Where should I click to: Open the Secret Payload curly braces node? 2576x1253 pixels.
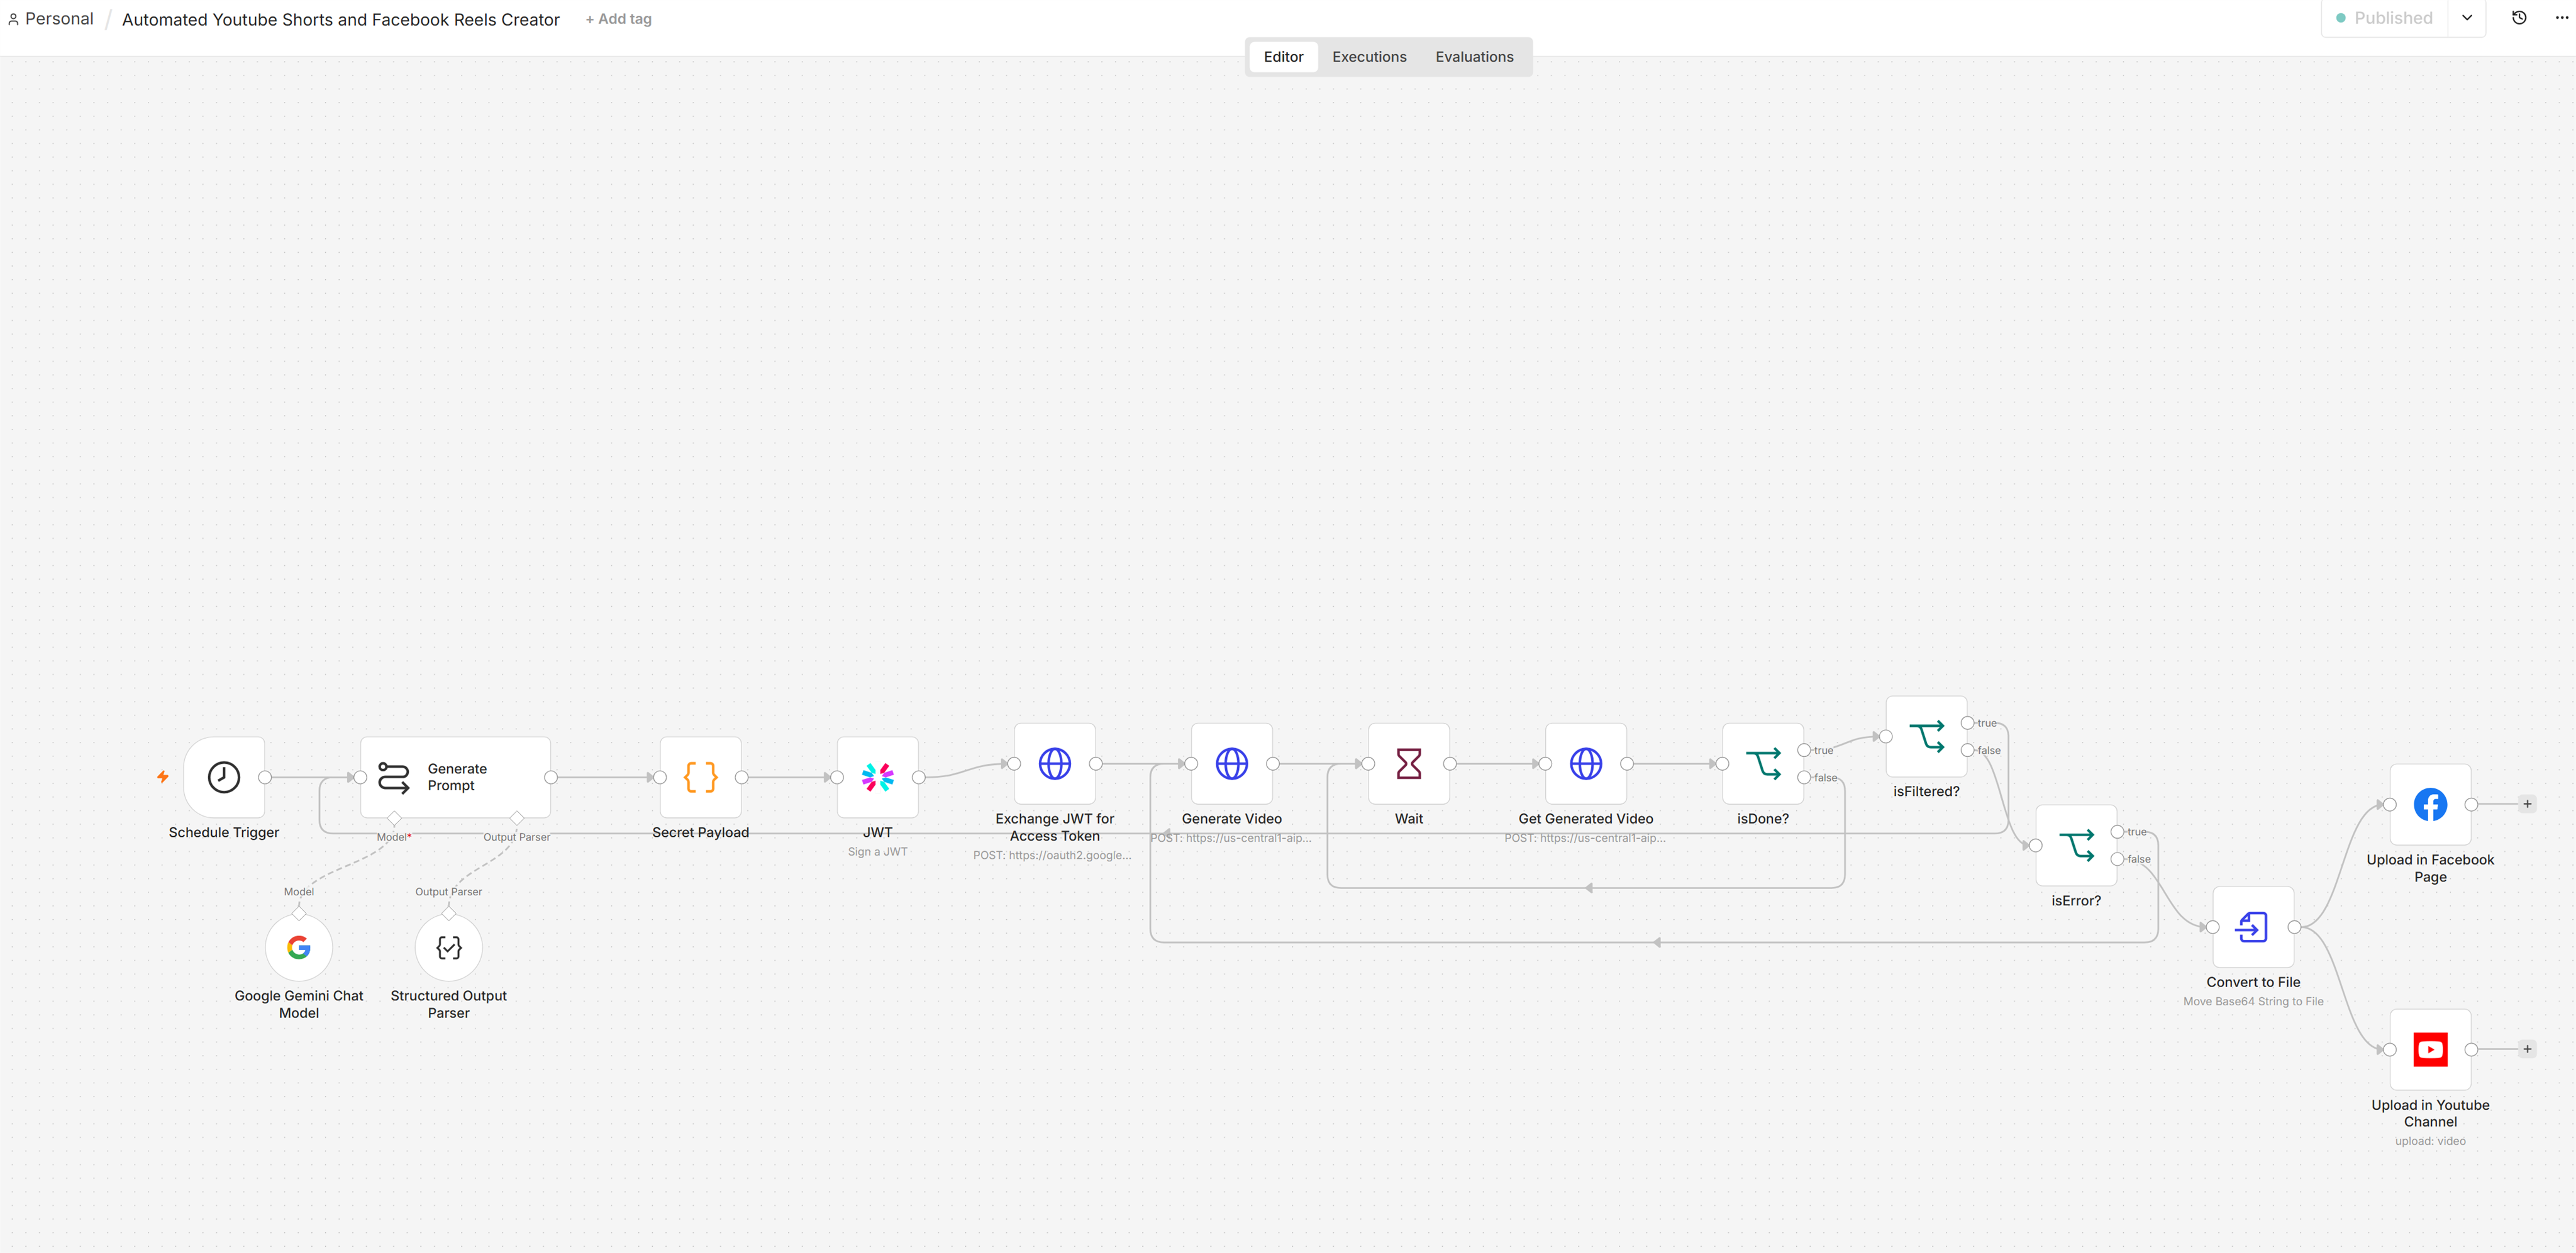[700, 777]
